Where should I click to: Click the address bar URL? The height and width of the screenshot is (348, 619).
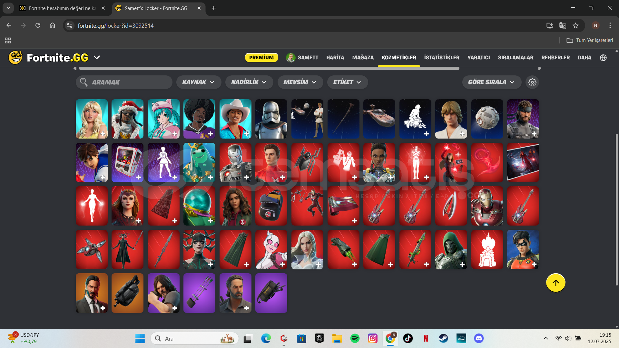[115, 25]
